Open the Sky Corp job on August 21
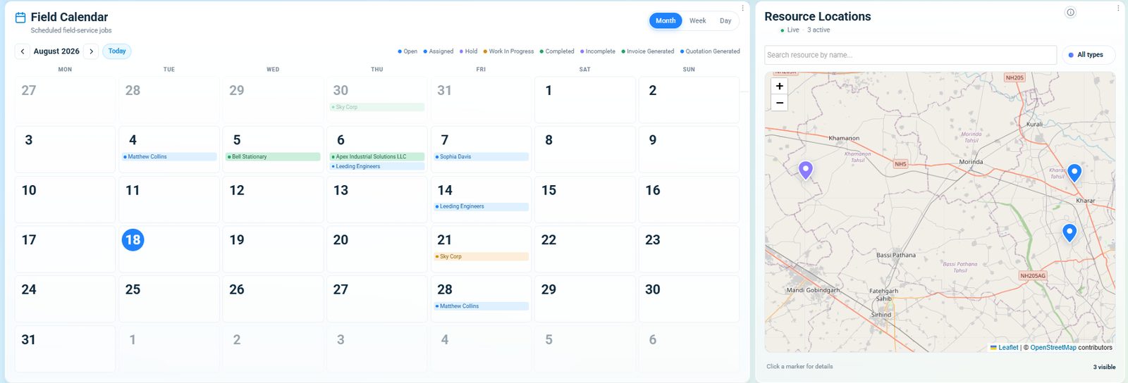This screenshot has height=383, width=1128. point(481,257)
